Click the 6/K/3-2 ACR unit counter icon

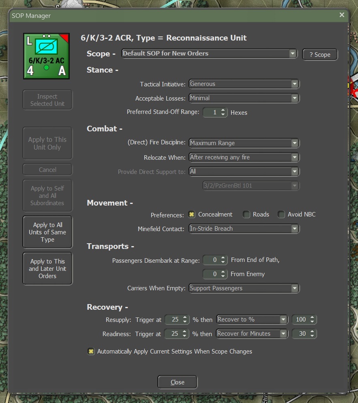click(x=46, y=56)
